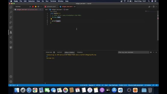
Task: Open the Explorer view in activity bar
Action: click(x=11, y=7)
